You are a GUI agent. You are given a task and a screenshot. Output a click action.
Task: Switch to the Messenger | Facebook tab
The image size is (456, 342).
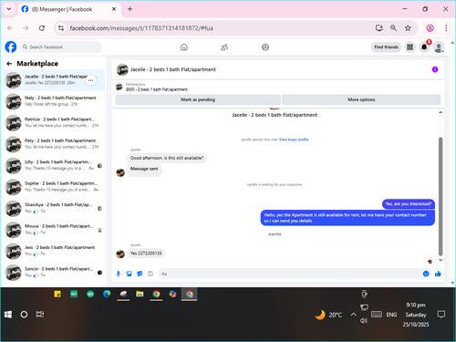click(69, 9)
